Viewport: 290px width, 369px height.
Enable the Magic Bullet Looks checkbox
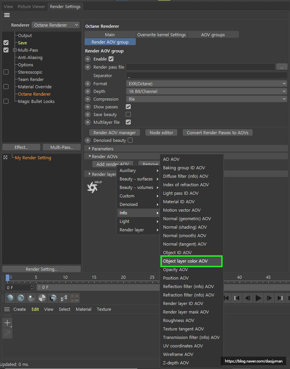tap(6, 101)
